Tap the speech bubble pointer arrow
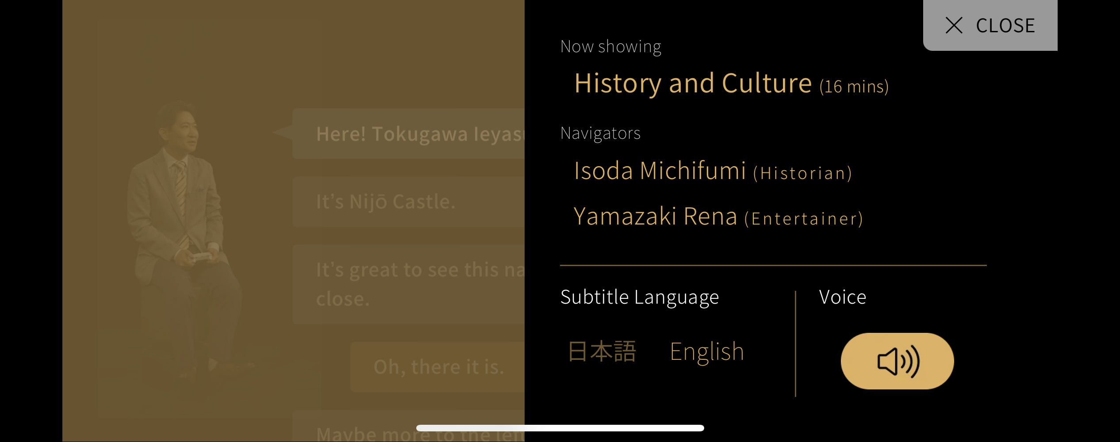Viewport: 1120px width, 442px height. [282, 132]
